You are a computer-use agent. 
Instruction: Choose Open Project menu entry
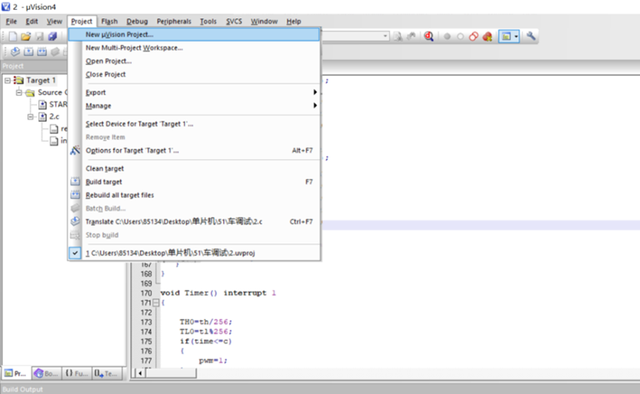[194, 61]
